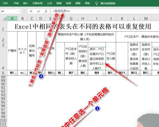Select column M header
This screenshot has width=159, height=127.
pyautogui.click(x=146, y=19)
